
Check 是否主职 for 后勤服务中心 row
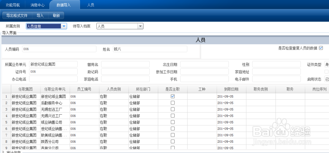173,103
